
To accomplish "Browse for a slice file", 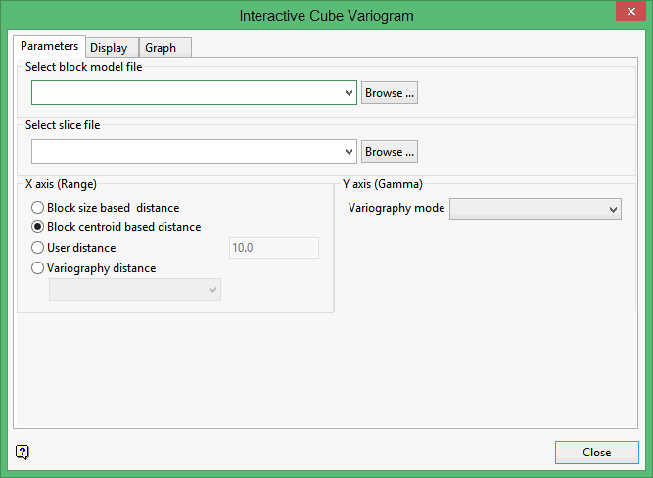I will click(390, 152).
